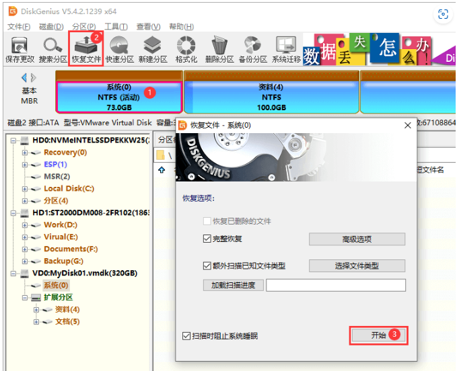
Task: Click the DiskGenius logo in title bar
Action: point(13,11)
